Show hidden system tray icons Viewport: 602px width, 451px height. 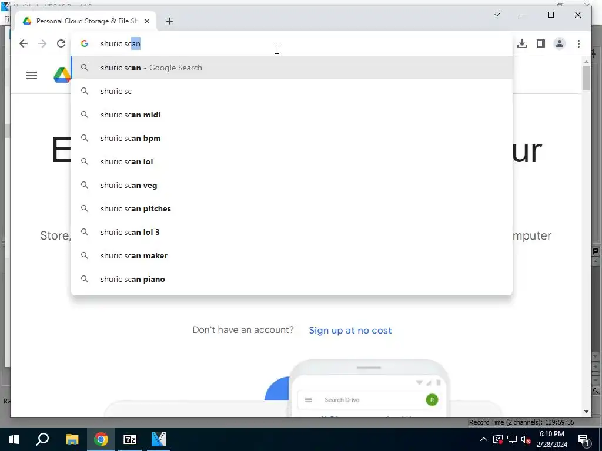click(x=484, y=439)
